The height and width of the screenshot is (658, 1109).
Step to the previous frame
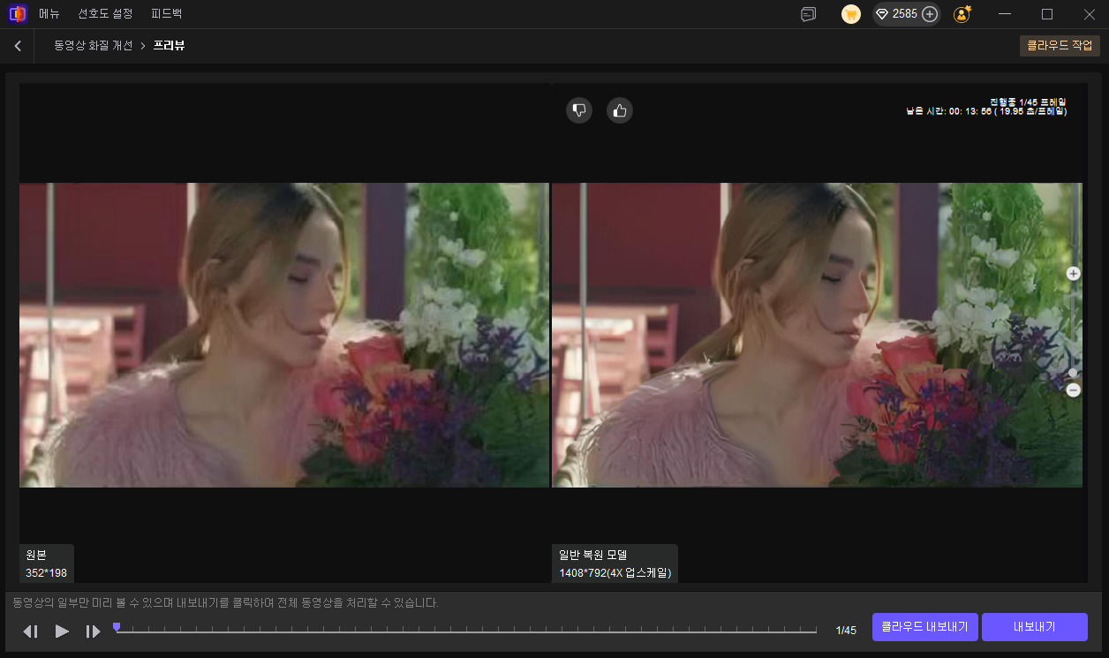(31, 631)
